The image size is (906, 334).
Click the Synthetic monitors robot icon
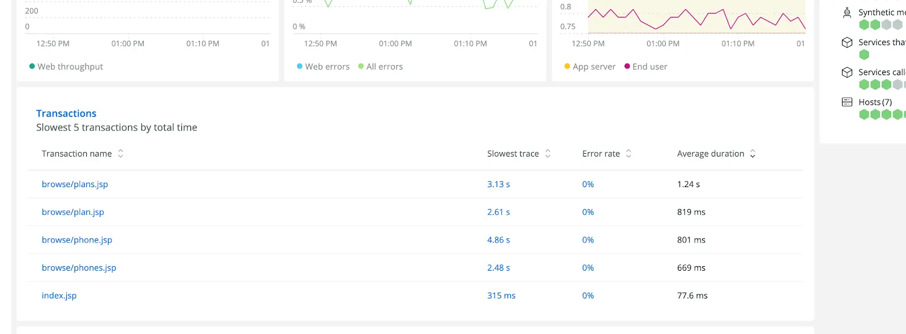[847, 12]
